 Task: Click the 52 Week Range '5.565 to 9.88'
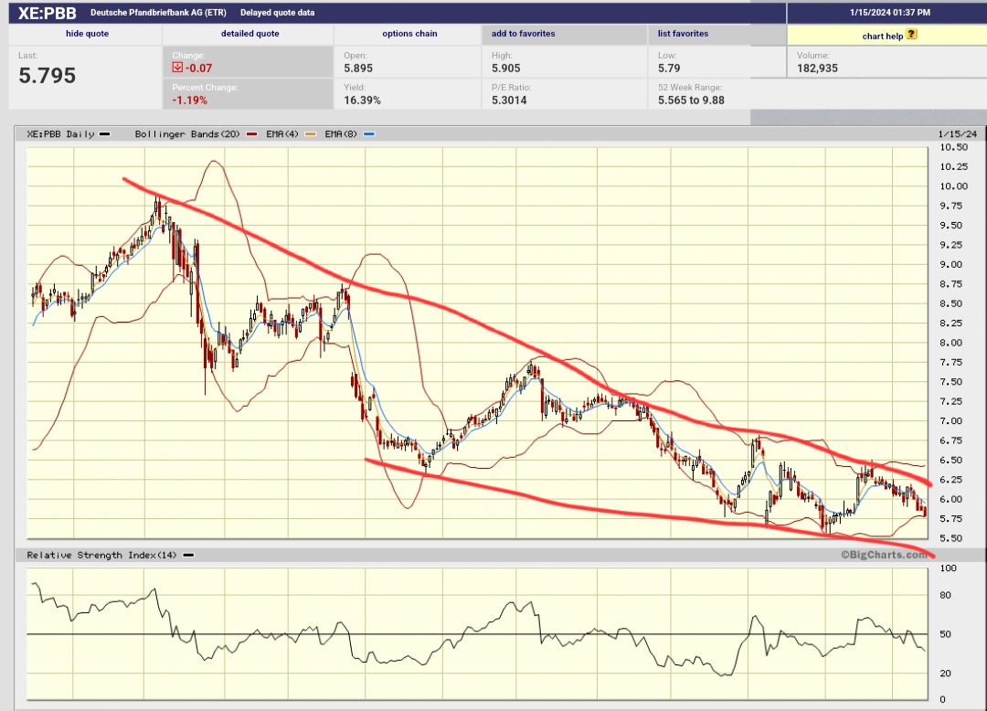coord(691,100)
